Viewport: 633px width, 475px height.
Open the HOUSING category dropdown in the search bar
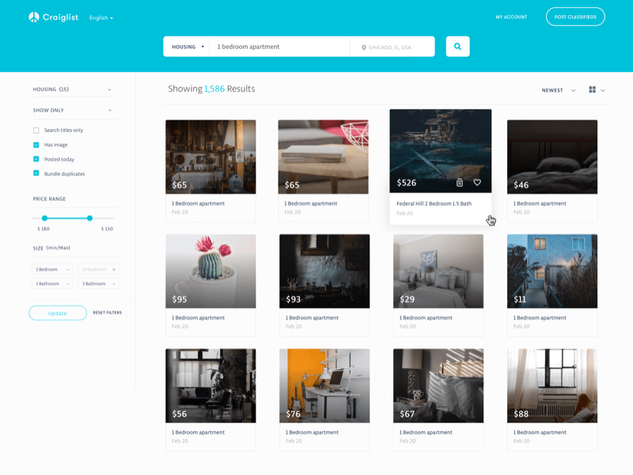tap(186, 46)
